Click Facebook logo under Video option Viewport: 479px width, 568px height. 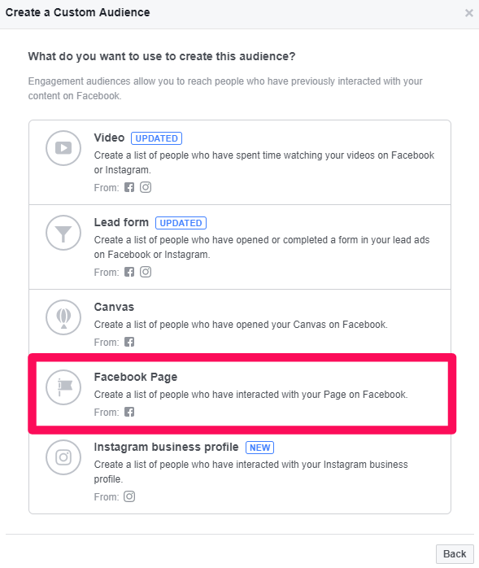[129, 187]
